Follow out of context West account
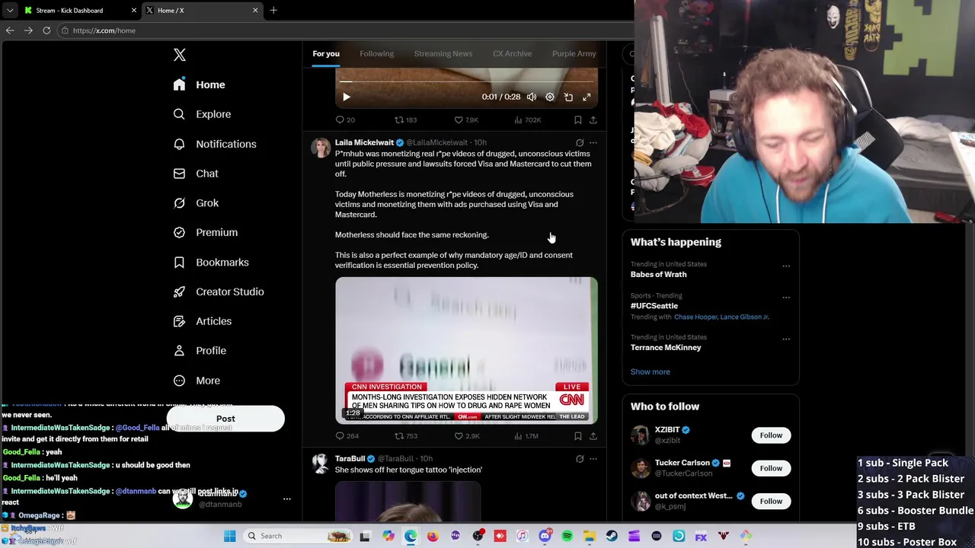 pyautogui.click(x=771, y=501)
